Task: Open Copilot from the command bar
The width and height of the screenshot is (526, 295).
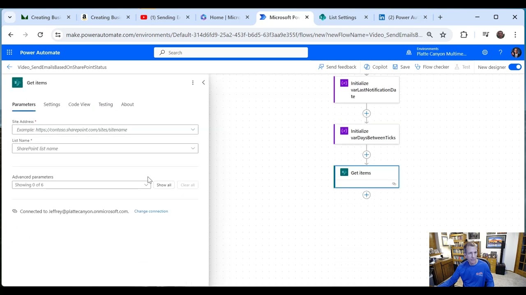Action: pyautogui.click(x=376, y=67)
